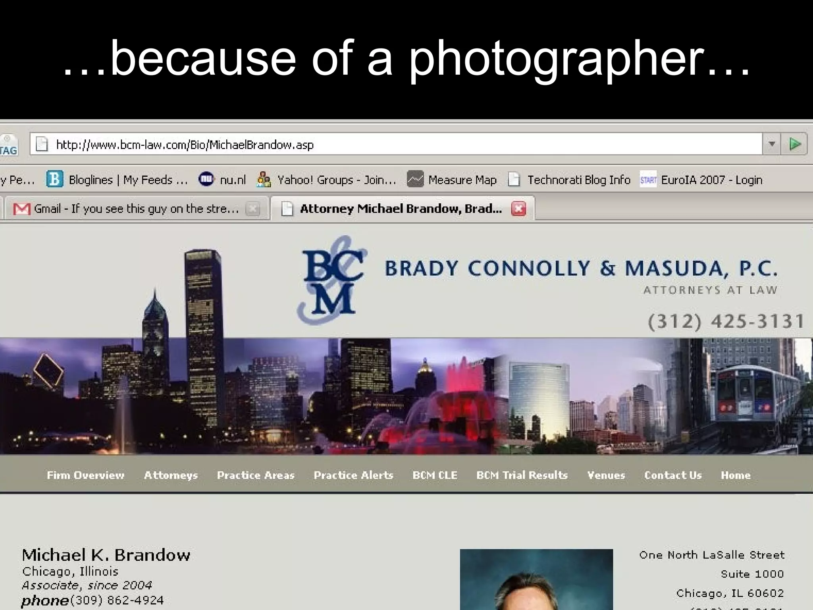Click 'Suite 1000' text

click(752, 574)
